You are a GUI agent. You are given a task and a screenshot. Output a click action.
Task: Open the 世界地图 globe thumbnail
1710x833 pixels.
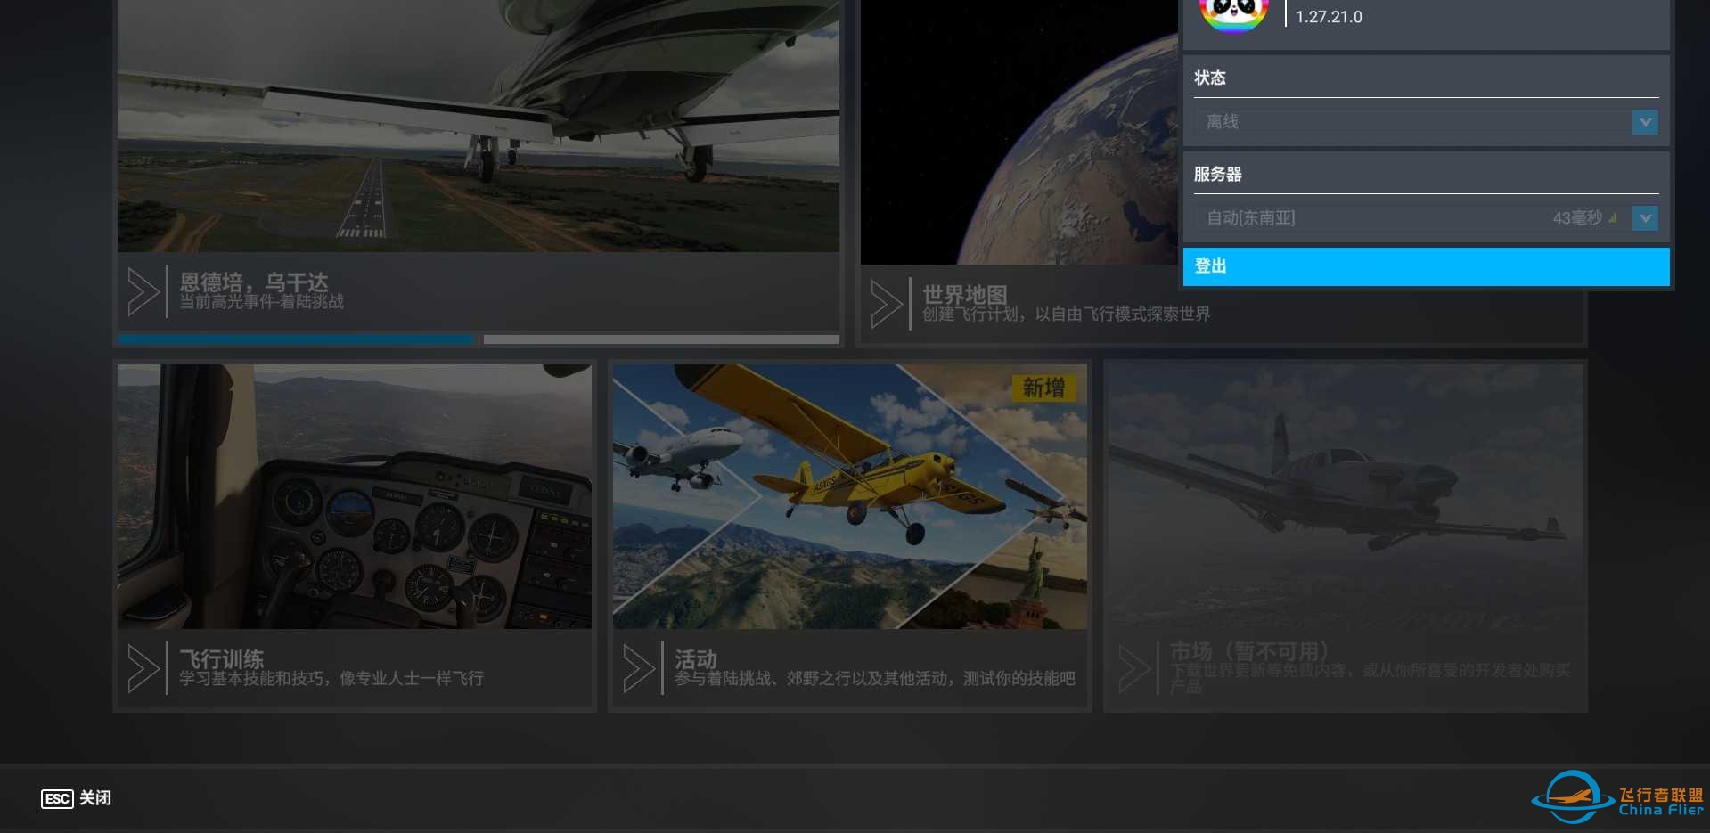click(x=1019, y=132)
